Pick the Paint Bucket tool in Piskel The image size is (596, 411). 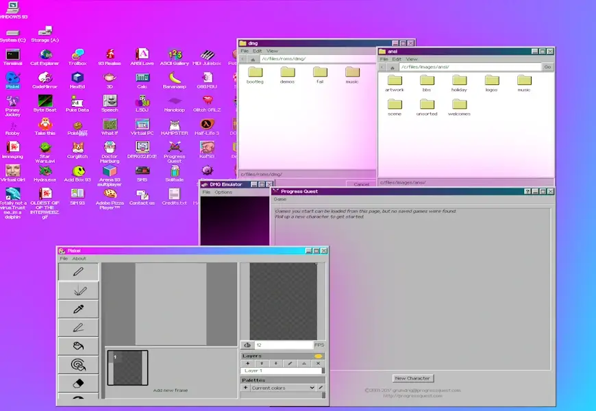[77, 347]
